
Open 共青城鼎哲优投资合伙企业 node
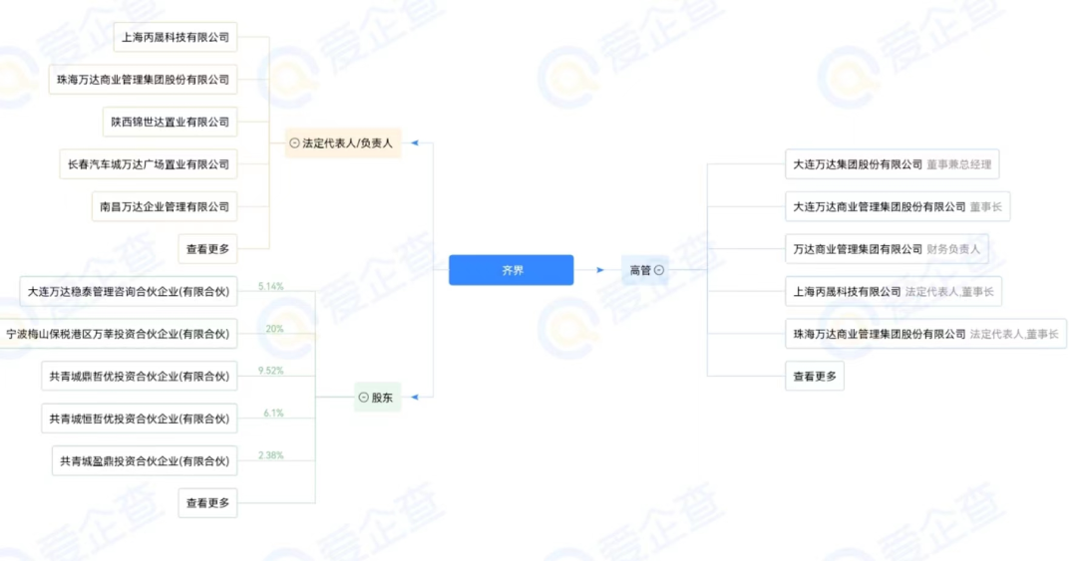[x=139, y=377]
